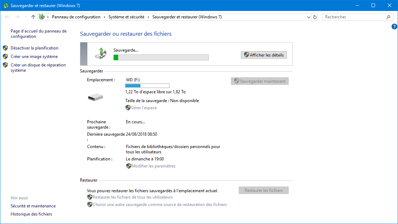This screenshot has width=398, height=224.
Task: Open Help with the blue question mark
Action: coord(394,26)
